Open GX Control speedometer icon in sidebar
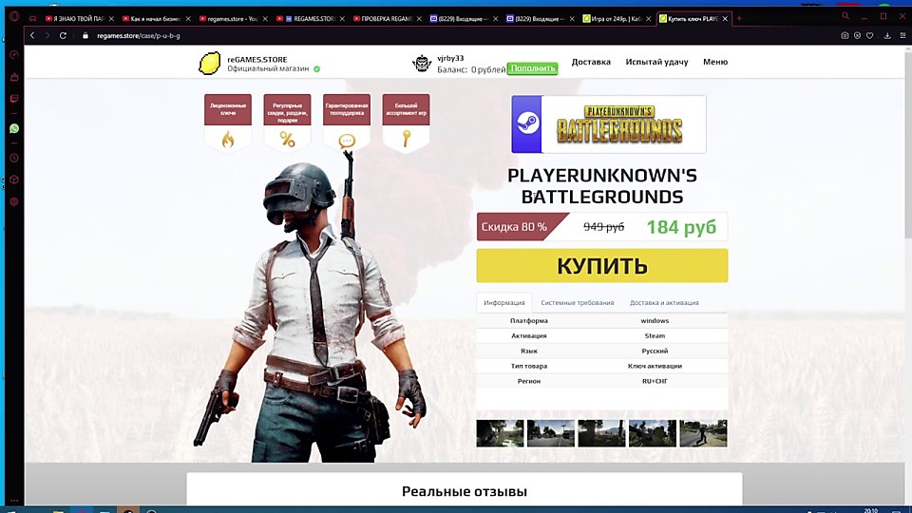The width and height of the screenshot is (912, 513). (x=14, y=55)
